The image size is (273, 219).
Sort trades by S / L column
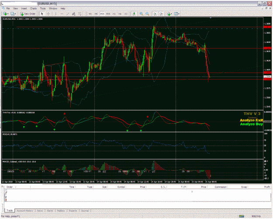pos(163,187)
